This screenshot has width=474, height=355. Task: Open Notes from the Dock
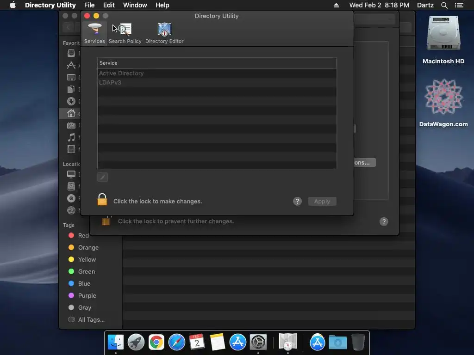click(x=218, y=342)
